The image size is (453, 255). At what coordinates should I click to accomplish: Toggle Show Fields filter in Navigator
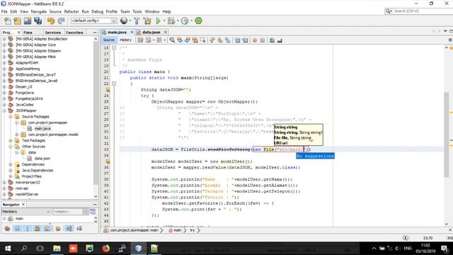(x=17, y=228)
